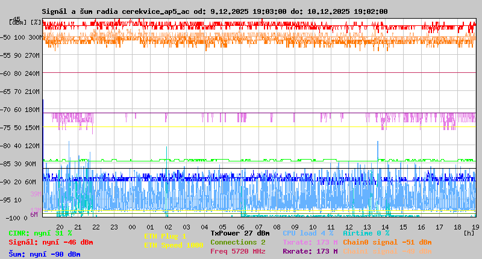This screenshot has height=259, width=482.
Task: Click the CINR legend label
Action: click(40, 233)
